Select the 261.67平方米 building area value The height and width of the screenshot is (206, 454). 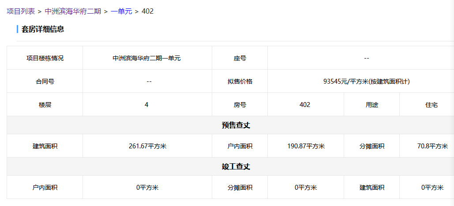pos(147,146)
